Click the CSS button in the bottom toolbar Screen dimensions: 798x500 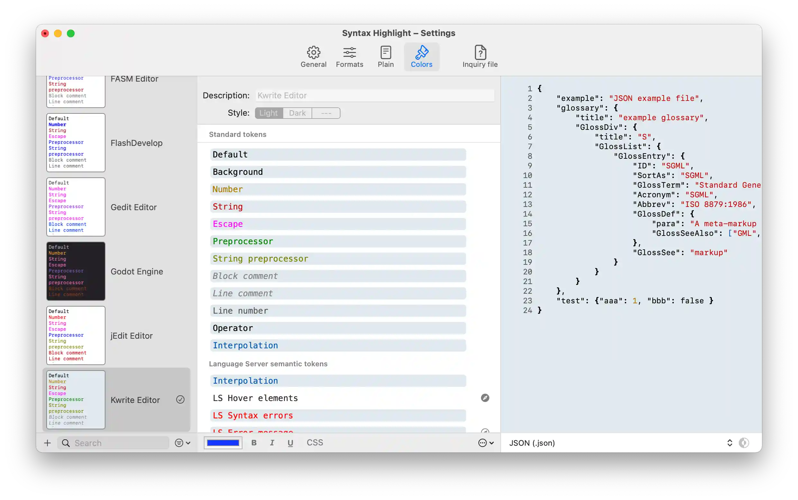(314, 442)
